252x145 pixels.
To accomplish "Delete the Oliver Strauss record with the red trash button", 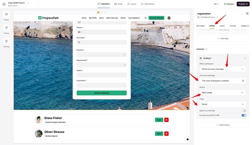I will (x=166, y=134).
